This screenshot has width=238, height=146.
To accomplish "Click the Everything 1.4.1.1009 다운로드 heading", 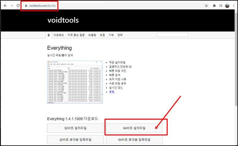I will pos(73,119).
